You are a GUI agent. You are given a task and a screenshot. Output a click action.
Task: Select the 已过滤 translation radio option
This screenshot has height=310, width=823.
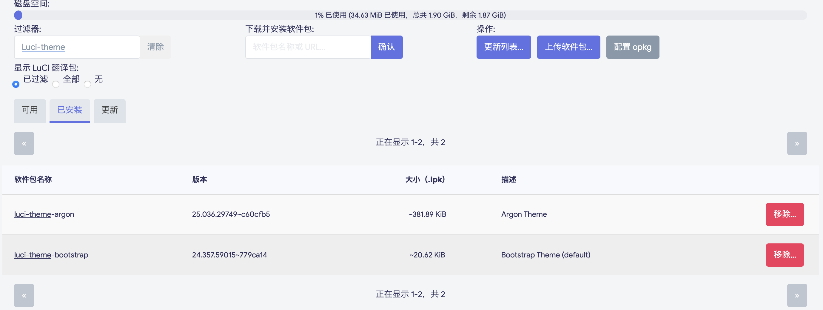16,84
